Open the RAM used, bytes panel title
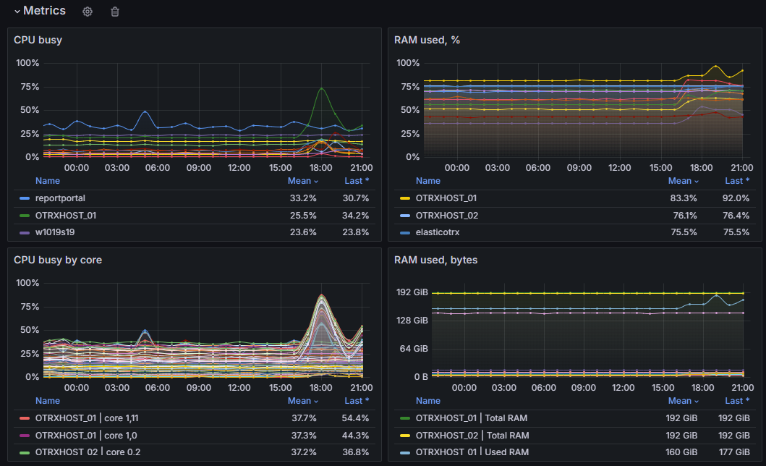Screen dimensions: 766x466 pyautogui.click(x=435, y=260)
